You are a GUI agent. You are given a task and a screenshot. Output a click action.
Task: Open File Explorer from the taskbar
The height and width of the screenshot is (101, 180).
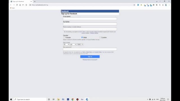point(58,99)
